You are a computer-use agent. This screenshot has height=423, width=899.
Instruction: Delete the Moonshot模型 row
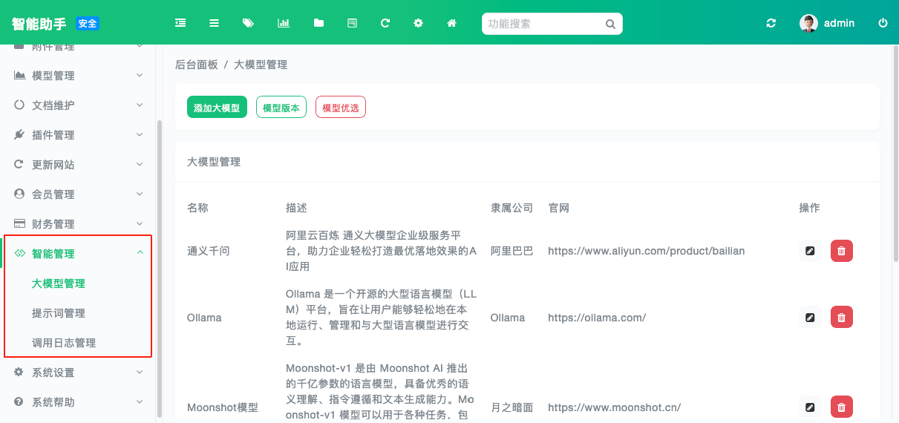pyautogui.click(x=841, y=407)
